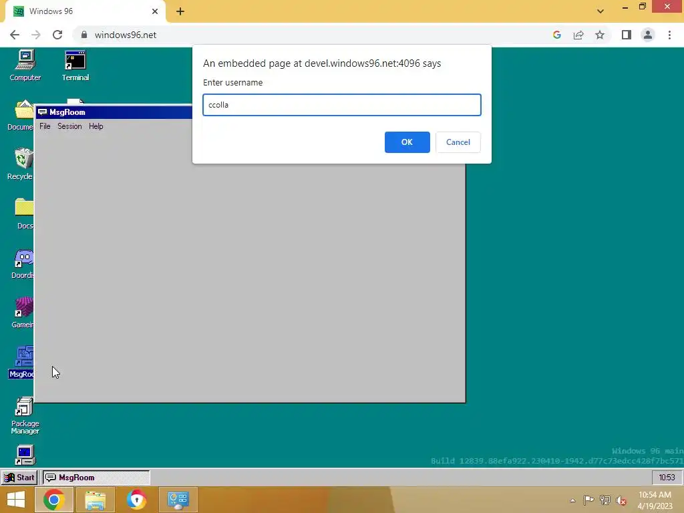The width and height of the screenshot is (684, 513).
Task: Close the Windows 96 browser tab
Action: click(x=155, y=11)
